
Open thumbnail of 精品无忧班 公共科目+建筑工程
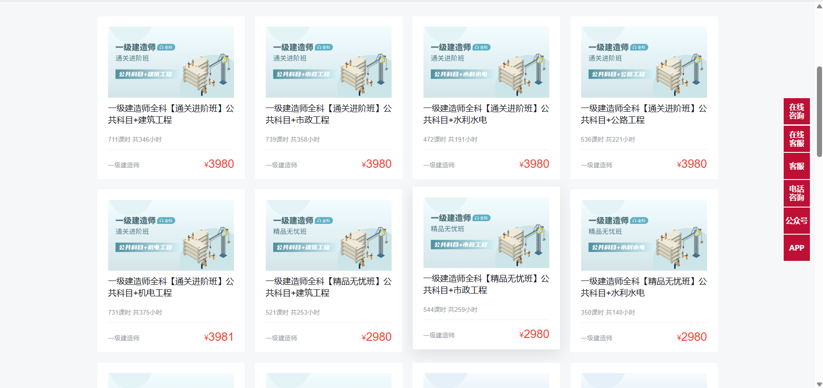click(328, 235)
